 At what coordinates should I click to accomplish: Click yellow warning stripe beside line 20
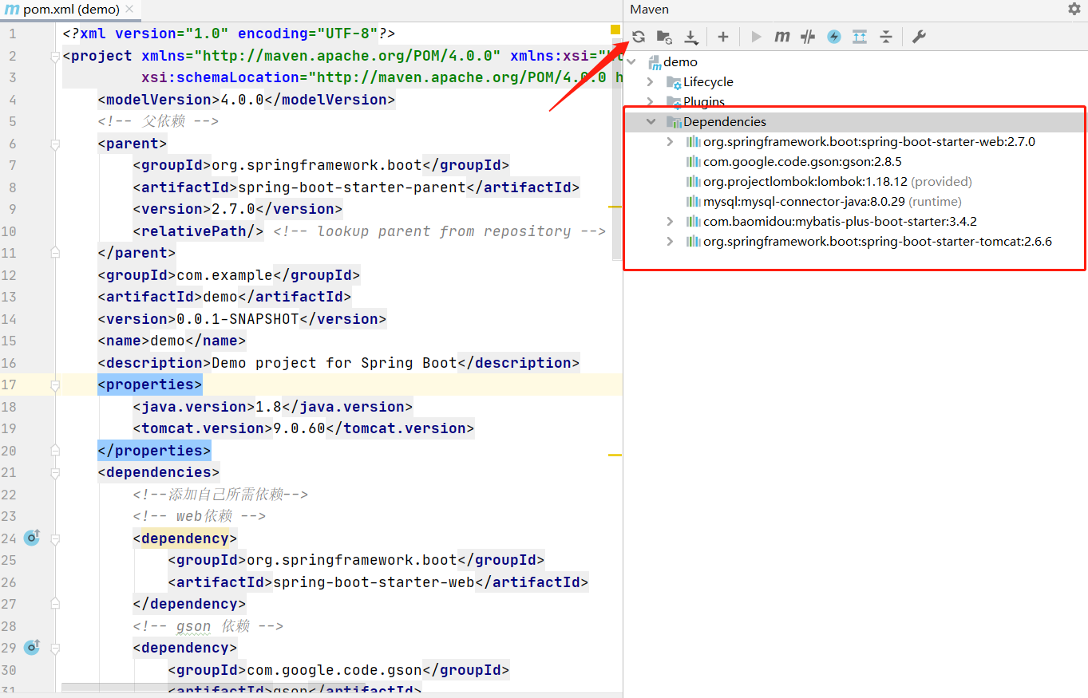[615, 455]
